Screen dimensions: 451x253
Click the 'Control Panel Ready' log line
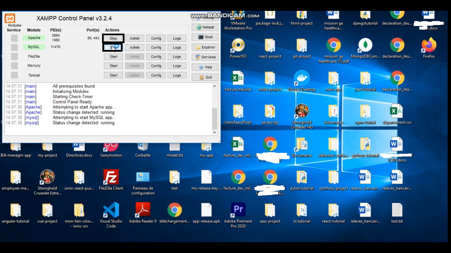click(72, 102)
